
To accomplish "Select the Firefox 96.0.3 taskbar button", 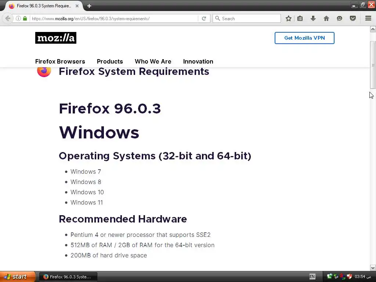I will [x=68, y=277].
